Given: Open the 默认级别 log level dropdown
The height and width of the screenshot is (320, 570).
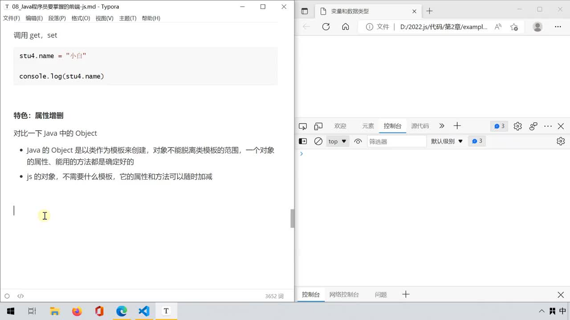Looking at the screenshot, I should click(447, 141).
